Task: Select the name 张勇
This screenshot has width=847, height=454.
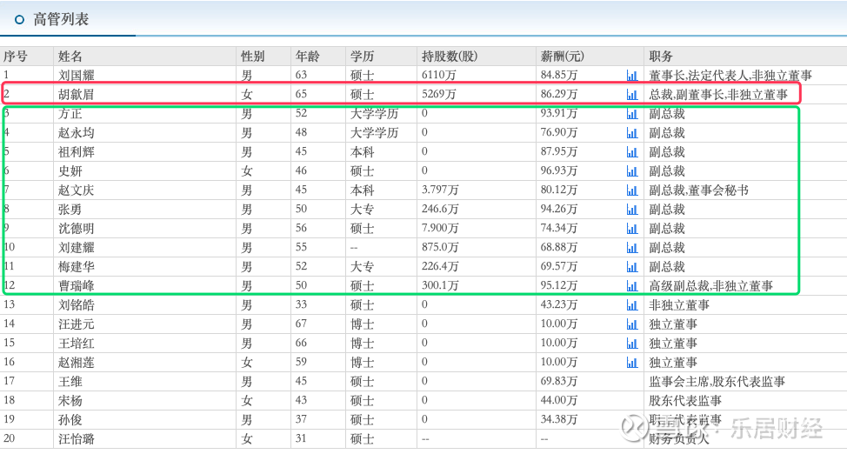Action: pyautogui.click(x=70, y=210)
